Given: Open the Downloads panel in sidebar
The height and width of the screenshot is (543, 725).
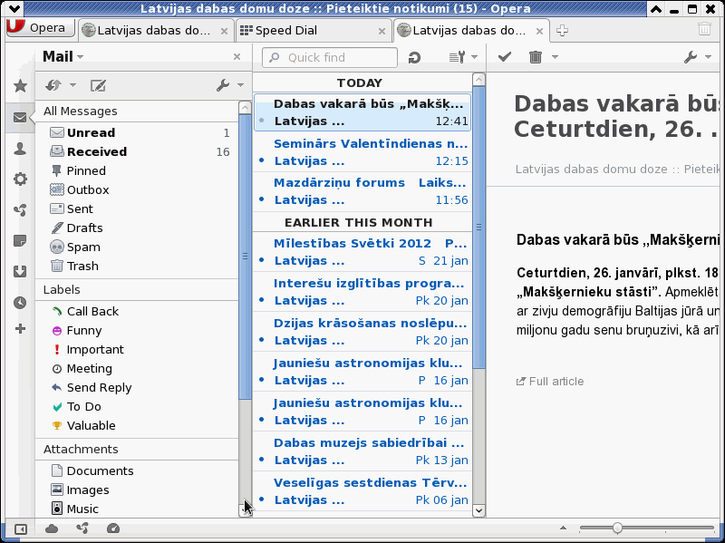Looking at the screenshot, I should [x=20, y=272].
